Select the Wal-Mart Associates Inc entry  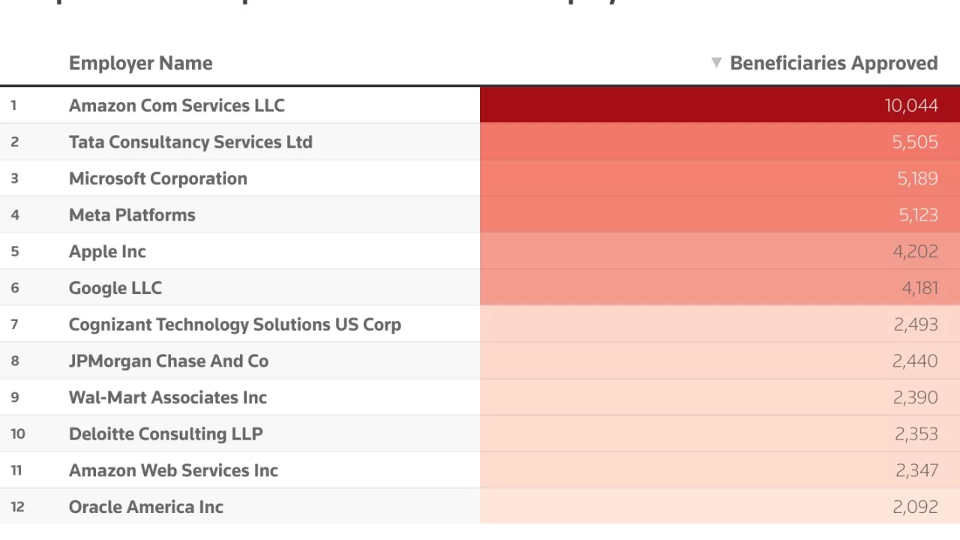pyautogui.click(x=167, y=397)
